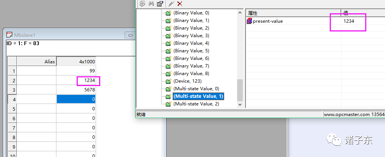The image size is (385, 157).
Task: Click icon beside (Multi-state Value, 1)
Action: (x=168, y=96)
